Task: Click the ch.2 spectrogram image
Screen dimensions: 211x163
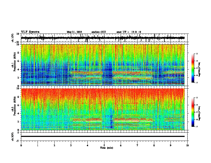Action: 103,109
